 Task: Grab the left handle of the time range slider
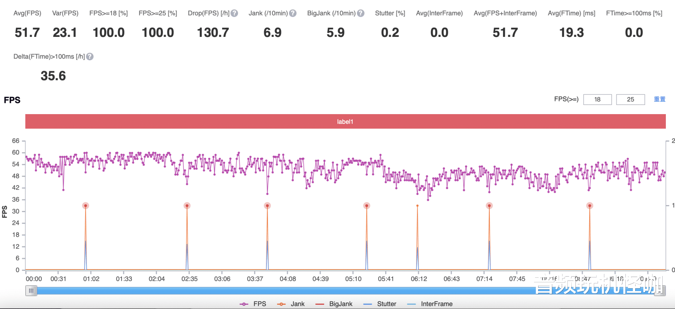coord(31,291)
